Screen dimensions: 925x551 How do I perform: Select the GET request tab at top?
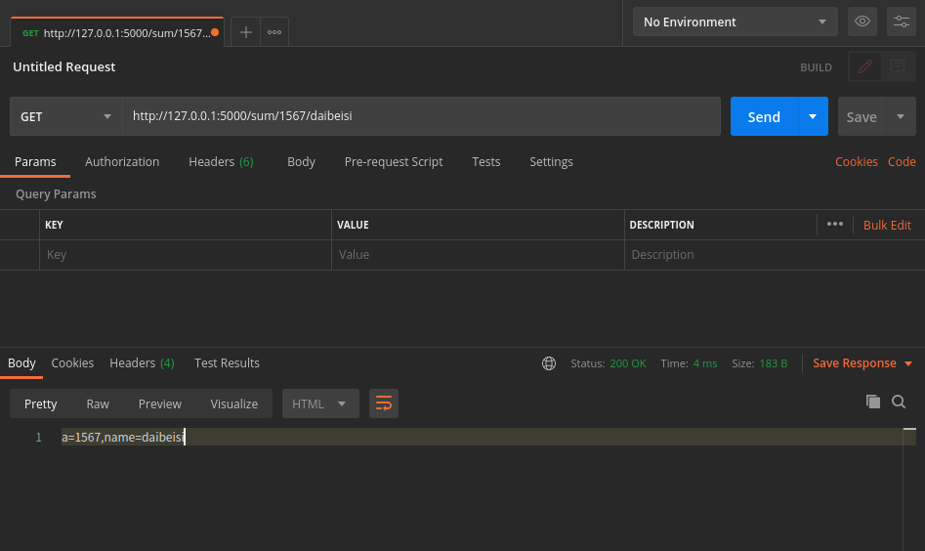117,32
